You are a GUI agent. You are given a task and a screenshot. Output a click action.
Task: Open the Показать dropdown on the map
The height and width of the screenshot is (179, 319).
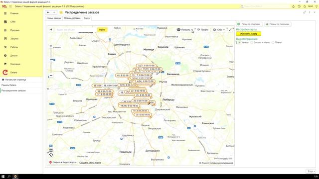(185, 30)
